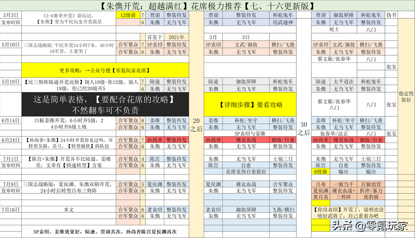Click the yellow 6统御 cell
Image resolution: width=415 pixels, height=238 pixels.
321,171
